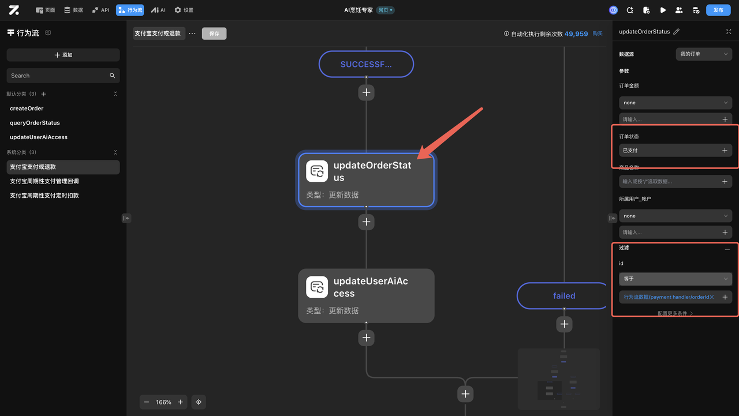Click the database check icon
This screenshot has height=416, width=739.
696,10
